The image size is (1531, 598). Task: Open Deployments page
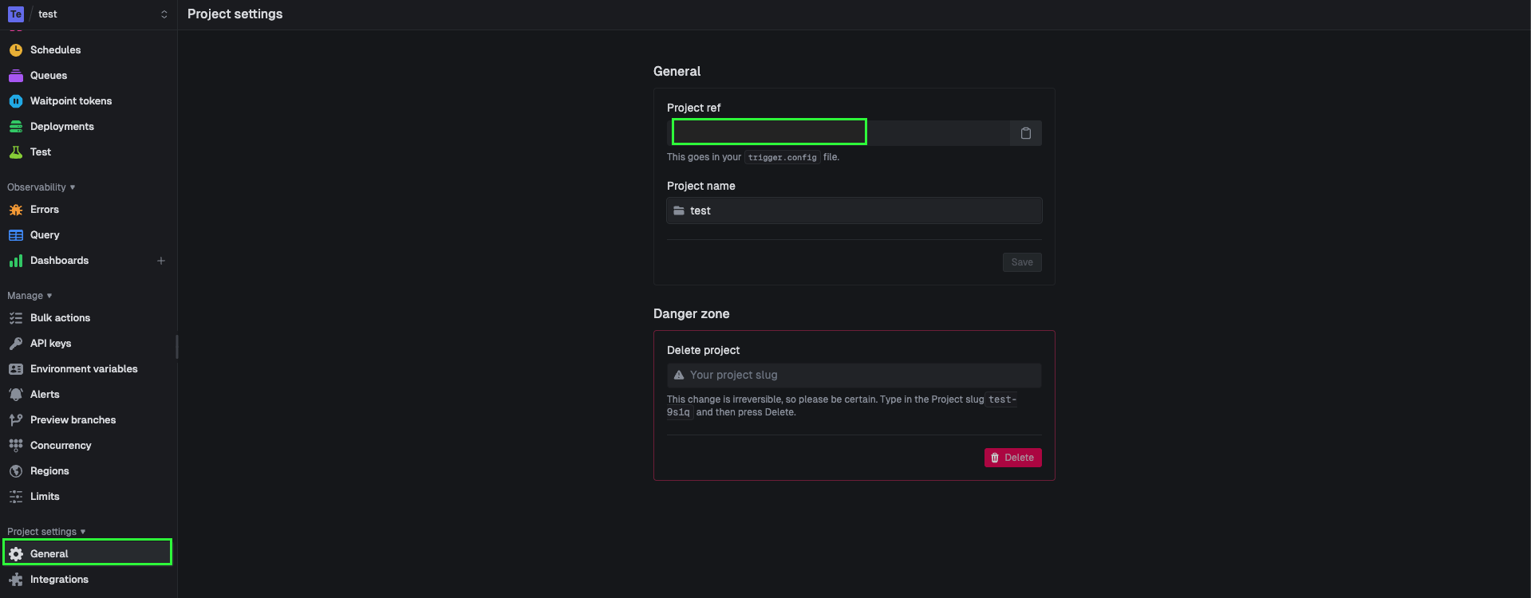pyautogui.click(x=88, y=127)
